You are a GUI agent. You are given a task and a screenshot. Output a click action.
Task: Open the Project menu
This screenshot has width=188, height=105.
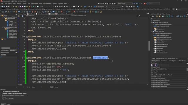(x=24, y=3)
